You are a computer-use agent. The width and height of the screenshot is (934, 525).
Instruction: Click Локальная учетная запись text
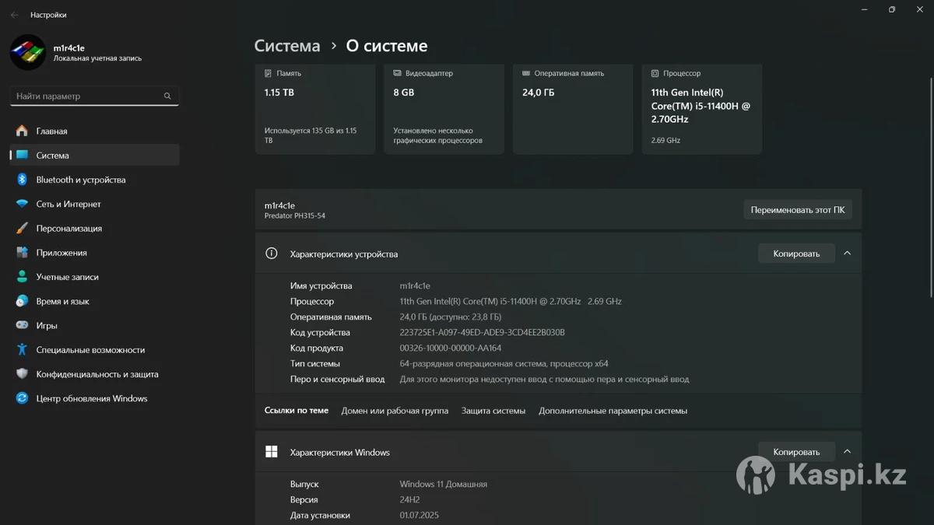(97, 58)
